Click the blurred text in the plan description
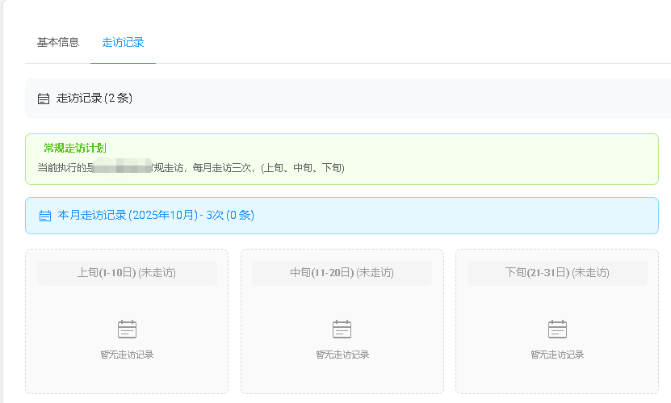This screenshot has height=403, width=671. 121,167
